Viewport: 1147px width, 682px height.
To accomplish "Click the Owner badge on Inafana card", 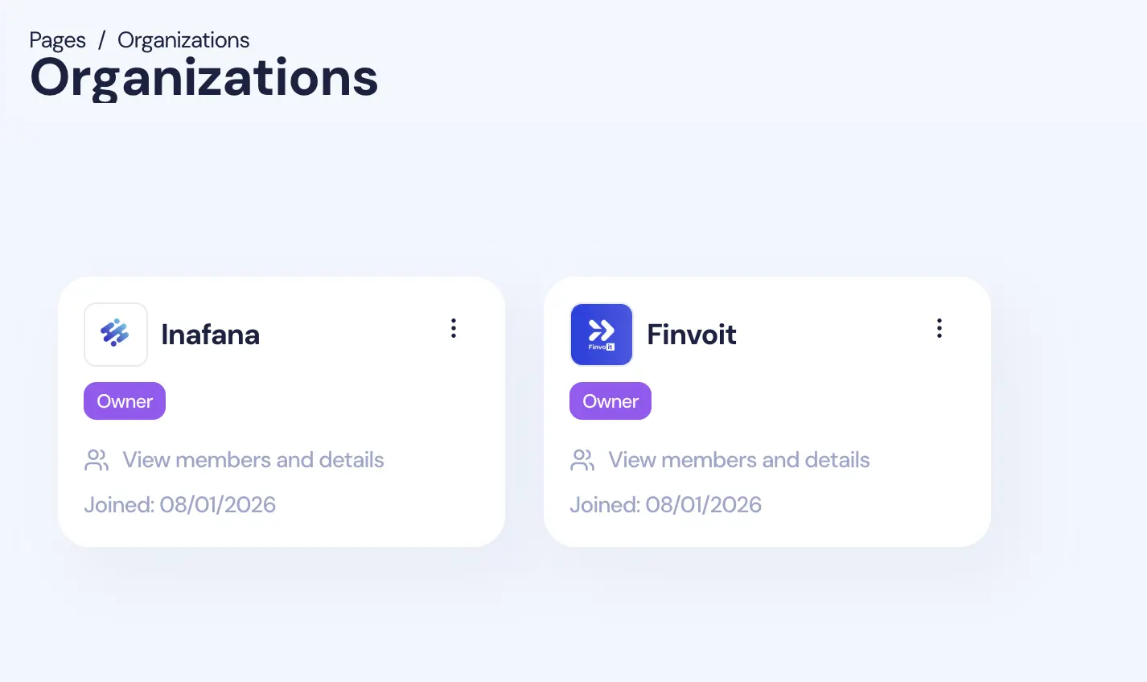I will pos(125,401).
